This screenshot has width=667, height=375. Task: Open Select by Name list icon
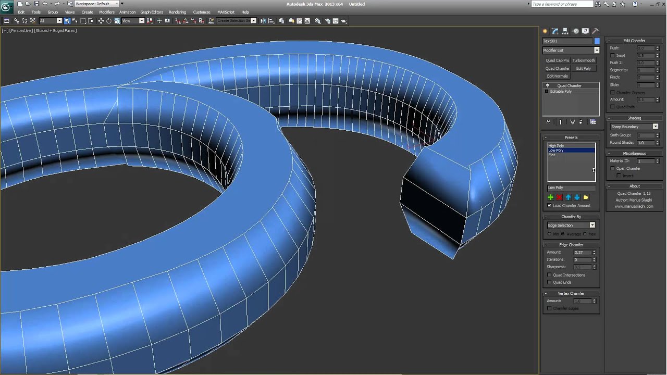pos(75,21)
